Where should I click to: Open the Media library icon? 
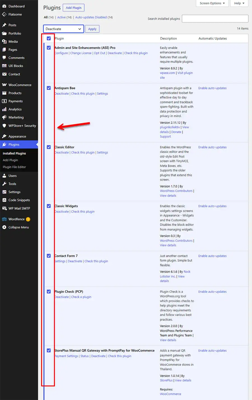4,42
